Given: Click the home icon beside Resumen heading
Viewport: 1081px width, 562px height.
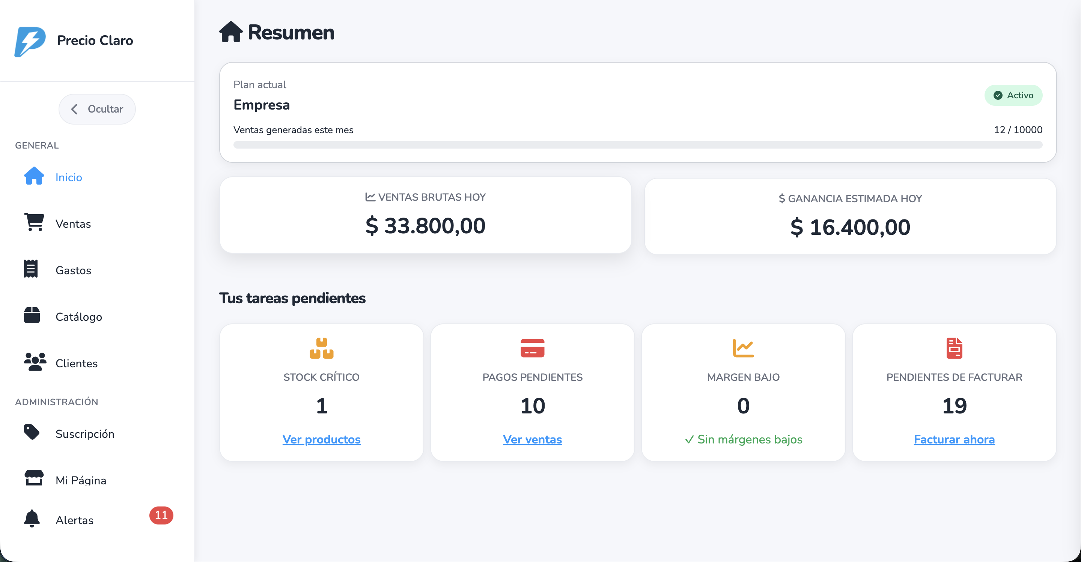Looking at the screenshot, I should pos(231,32).
